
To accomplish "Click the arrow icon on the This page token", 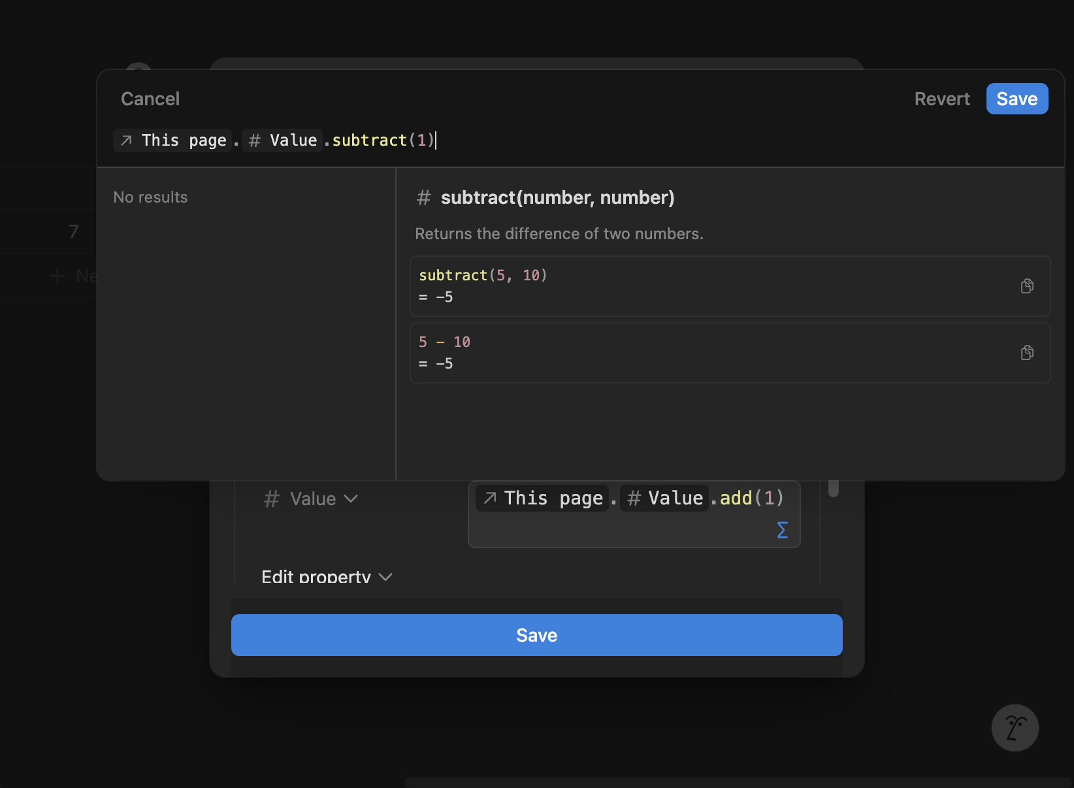I will [126, 140].
